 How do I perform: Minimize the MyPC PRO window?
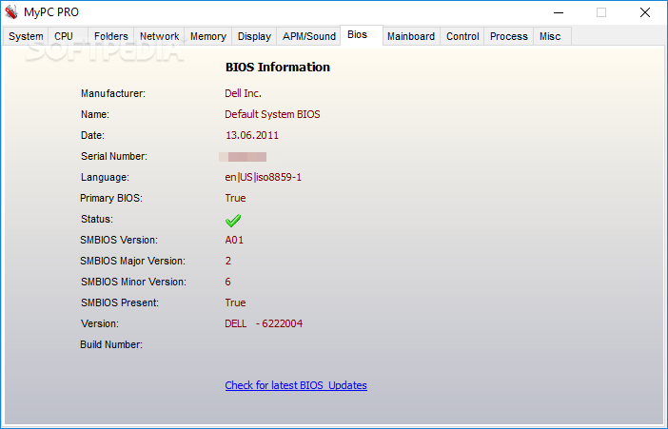click(559, 12)
